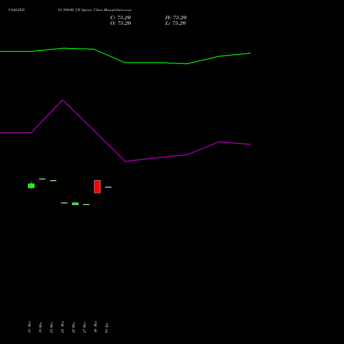Click the 19 Mar date axis label
This screenshot has width=344, height=344.
(x=41, y=327)
